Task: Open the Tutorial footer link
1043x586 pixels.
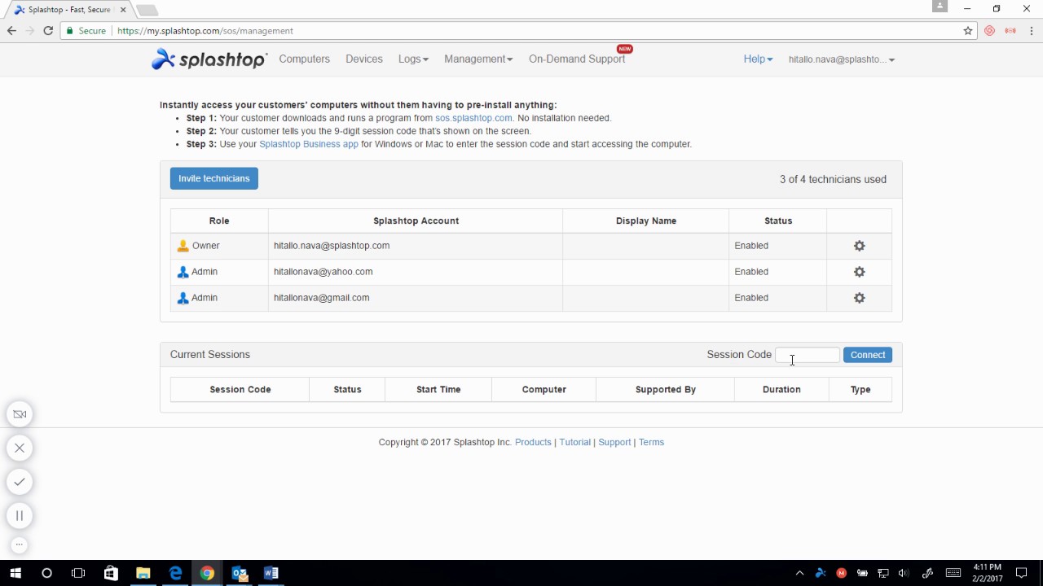Action: pos(574,442)
